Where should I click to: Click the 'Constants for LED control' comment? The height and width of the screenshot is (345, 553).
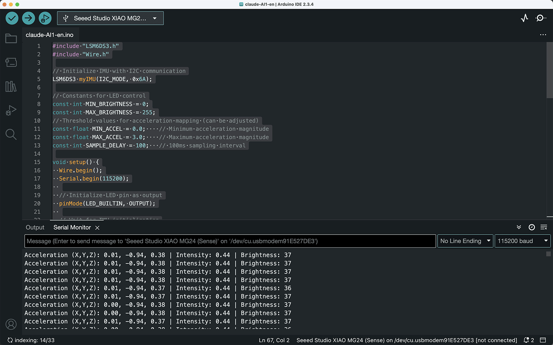click(99, 96)
